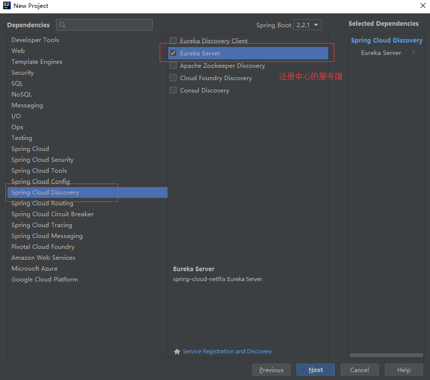Select Spring Cloud Messaging category
This screenshot has width=430, height=380.
pos(87,236)
